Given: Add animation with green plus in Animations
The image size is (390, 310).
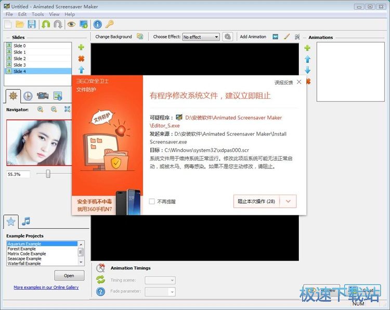Looking at the screenshot, I should pyautogui.click(x=307, y=48).
